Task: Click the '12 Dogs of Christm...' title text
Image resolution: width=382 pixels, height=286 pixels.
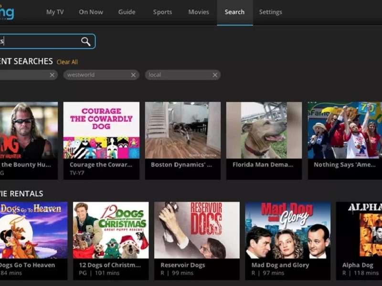Action: 110,265
